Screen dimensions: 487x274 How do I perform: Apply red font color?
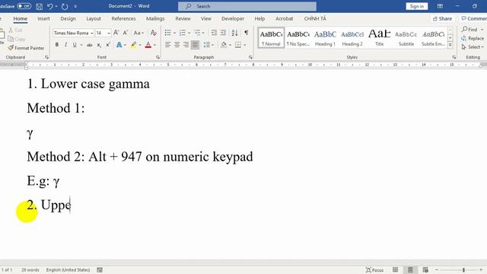148,45
